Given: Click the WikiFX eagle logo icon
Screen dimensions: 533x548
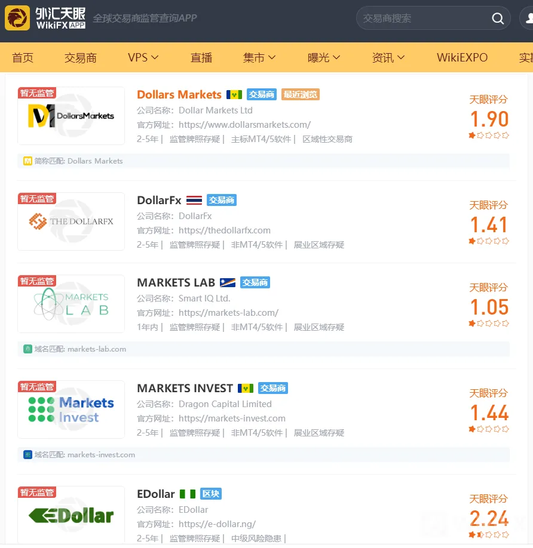Looking at the screenshot, I should coord(17,18).
